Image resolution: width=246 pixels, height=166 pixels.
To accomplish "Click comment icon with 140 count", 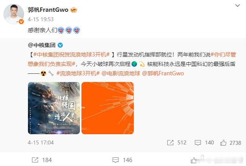I will 198,143.
